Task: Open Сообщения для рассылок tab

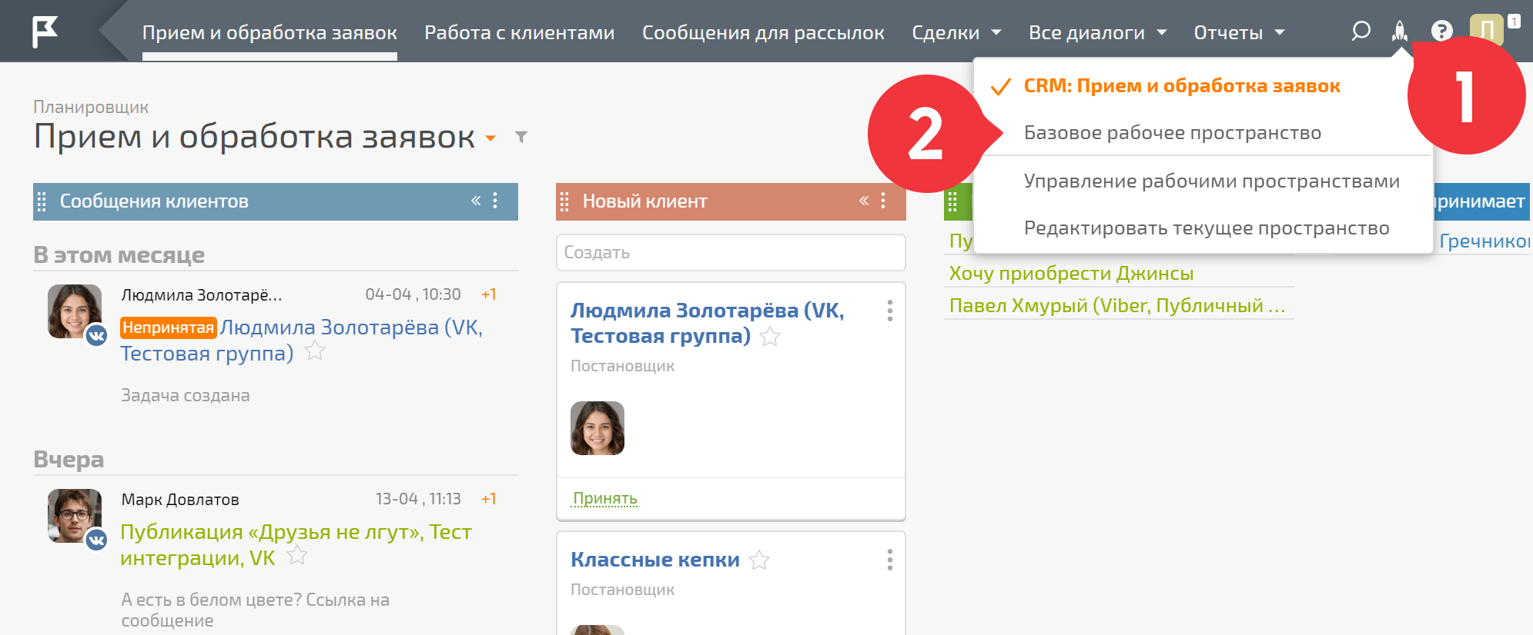Action: (x=763, y=32)
